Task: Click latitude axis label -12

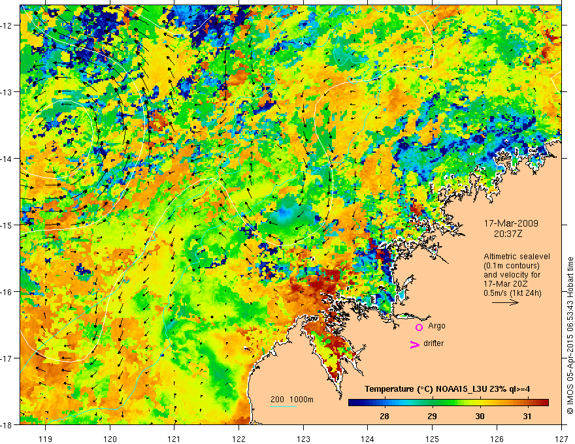Action: tap(7, 25)
